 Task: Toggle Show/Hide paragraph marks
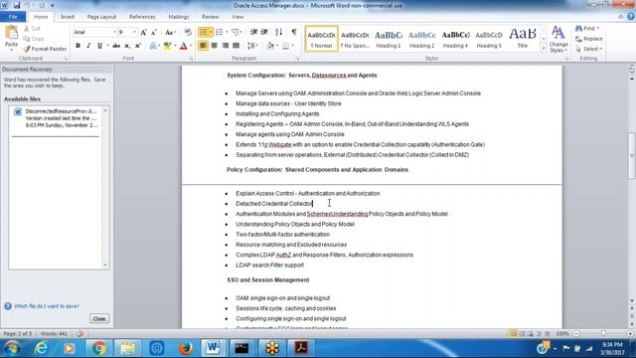pyautogui.click(x=294, y=32)
